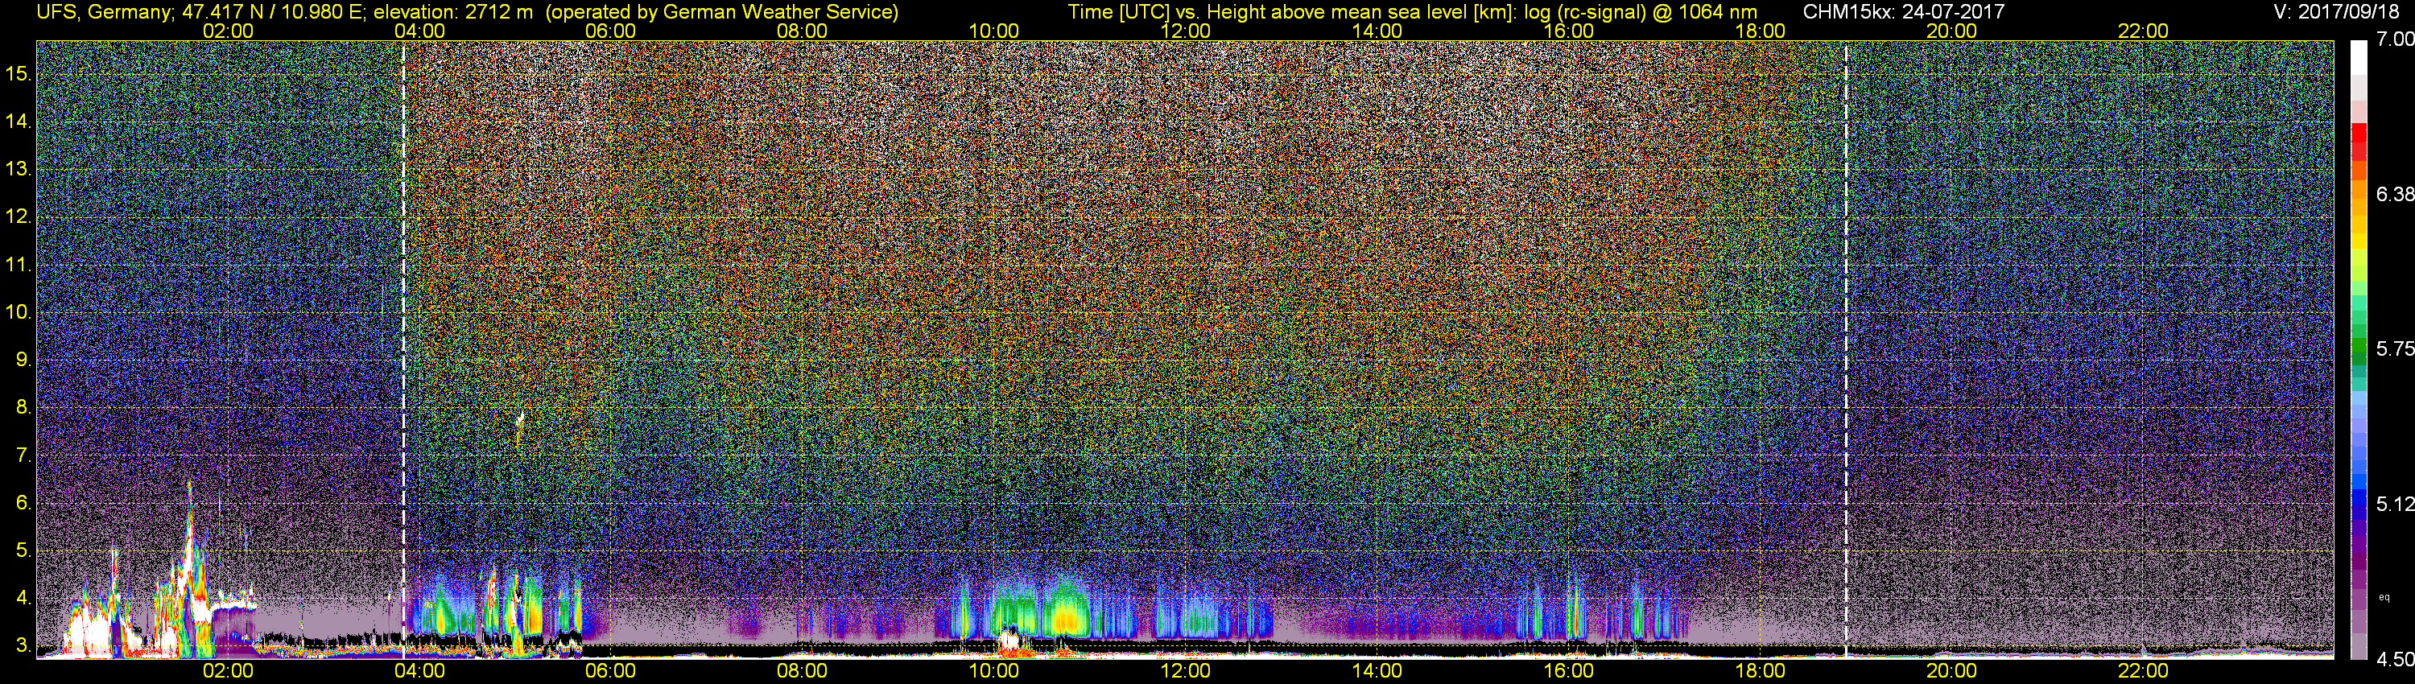Click the instrument label 'CHM15kx: 24-07-2017'
Viewport: 2415px width, 684px height.
pos(1904,11)
